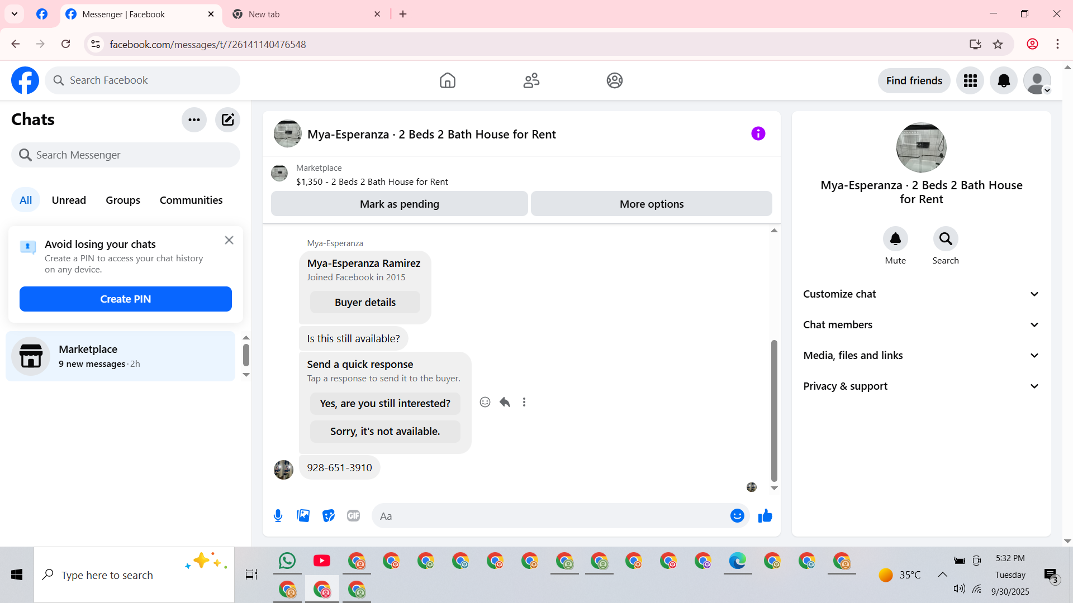Screen dimensions: 1073x603
Task: Open Task View on the taskbar
Action: click(x=251, y=575)
